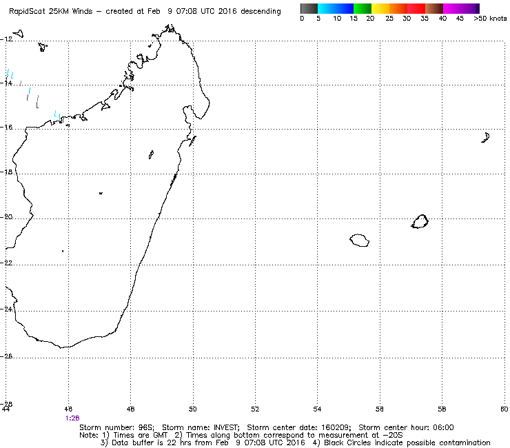Select the '25' label under the color bar
Image resolution: width=510 pixels, height=448 pixels.
click(389, 19)
